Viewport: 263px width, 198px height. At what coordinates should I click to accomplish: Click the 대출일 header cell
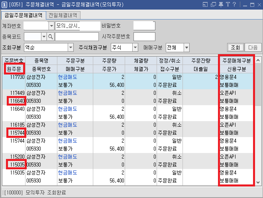tap(201, 69)
